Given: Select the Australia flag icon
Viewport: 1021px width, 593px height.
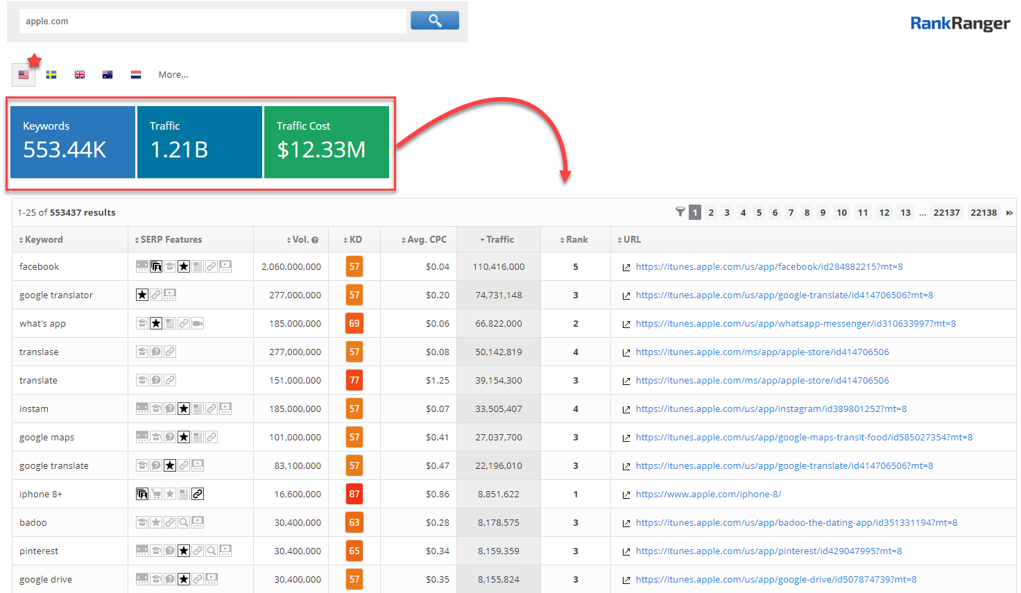Looking at the screenshot, I should click(x=108, y=75).
